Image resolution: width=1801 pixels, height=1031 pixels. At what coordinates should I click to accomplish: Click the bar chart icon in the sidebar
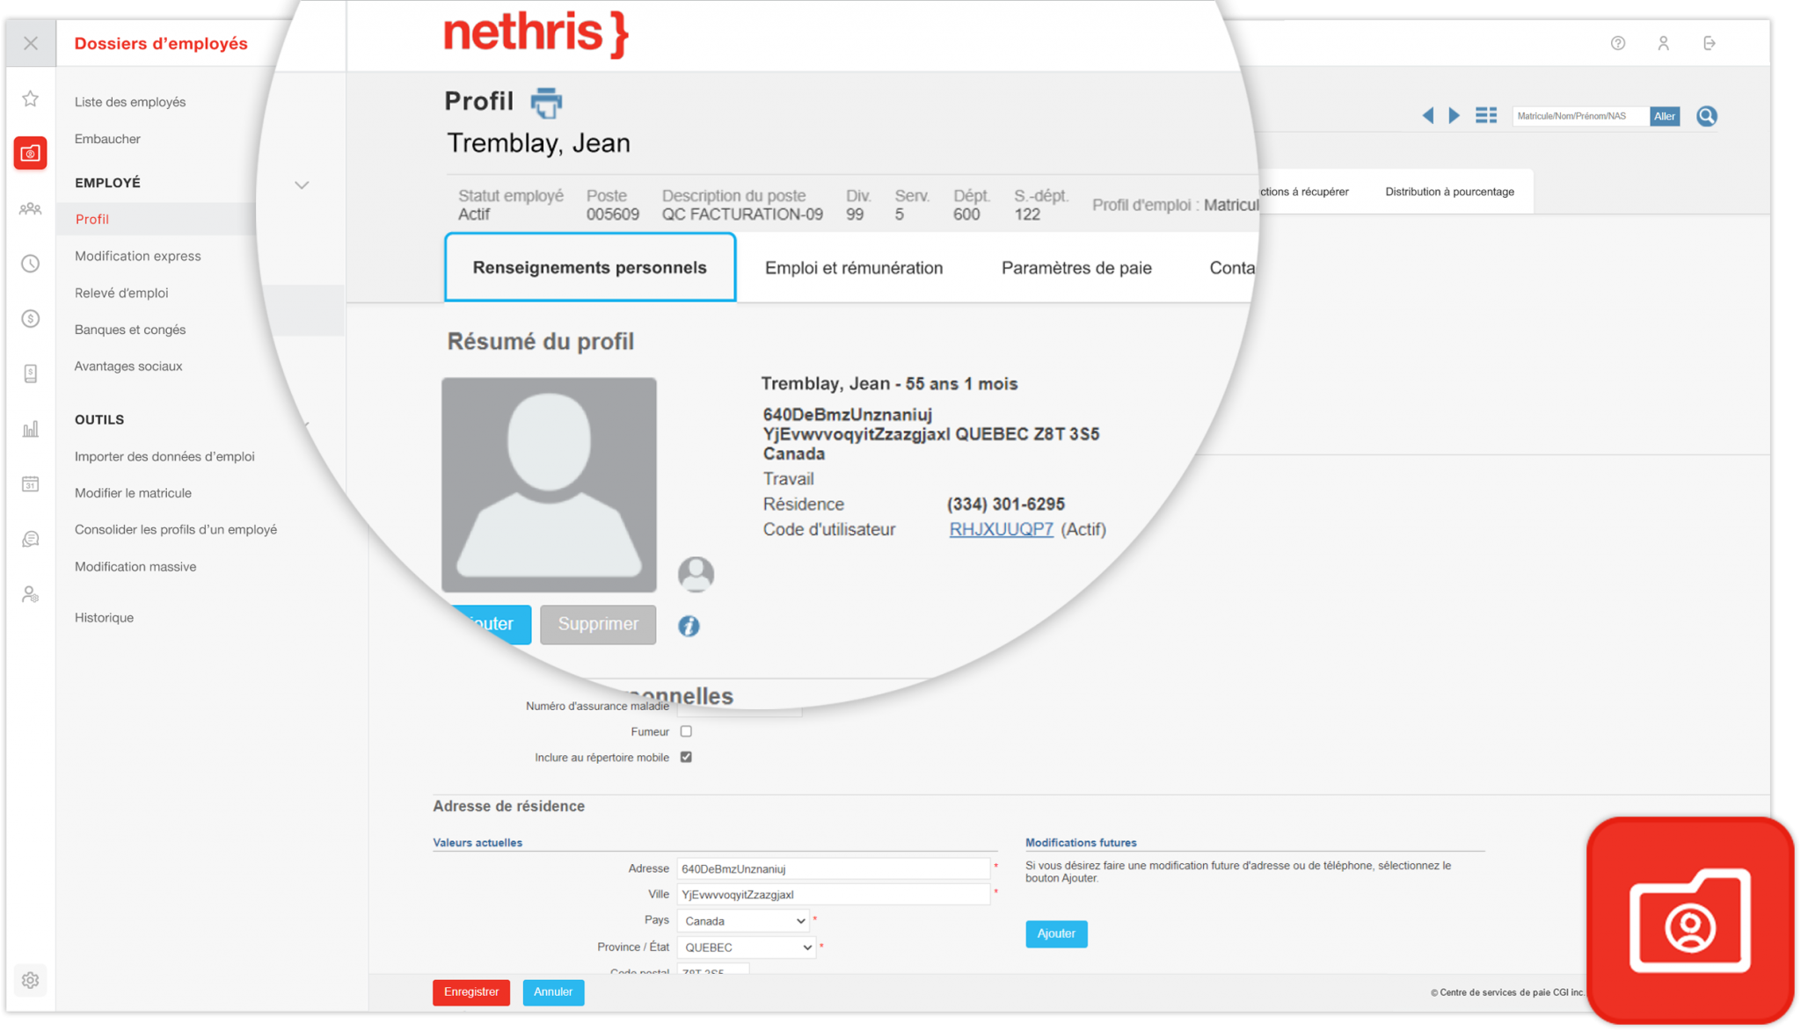[31, 428]
